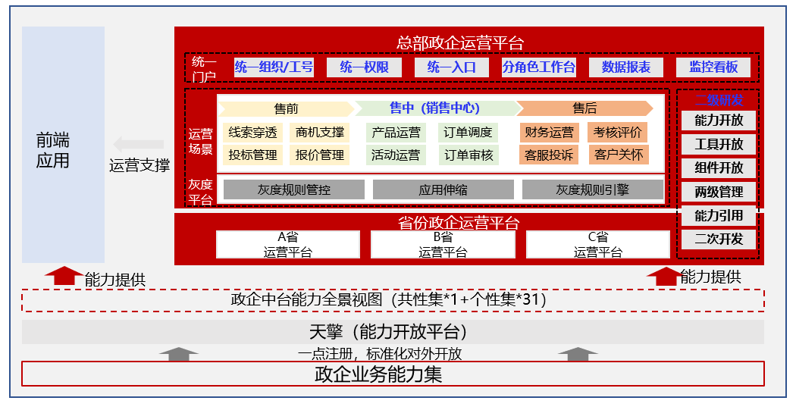Choose the 订单调度 block
Screen dimensions: 796x407
[x=468, y=133]
